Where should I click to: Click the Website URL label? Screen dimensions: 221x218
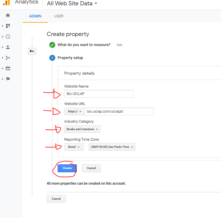point(75,104)
